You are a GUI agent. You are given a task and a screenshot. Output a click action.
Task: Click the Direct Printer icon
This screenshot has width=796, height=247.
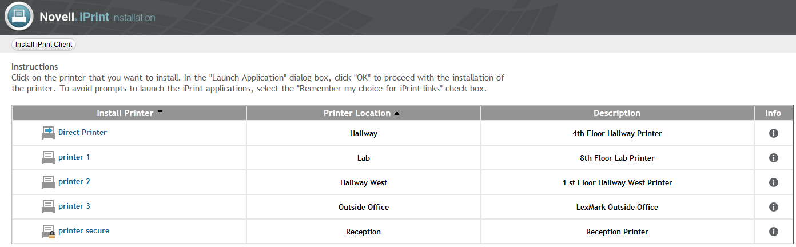[49, 133]
